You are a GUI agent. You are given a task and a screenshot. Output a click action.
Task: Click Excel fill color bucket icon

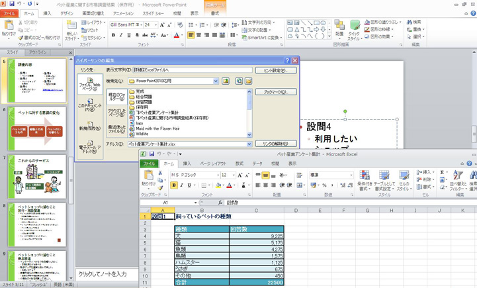click(x=218, y=185)
